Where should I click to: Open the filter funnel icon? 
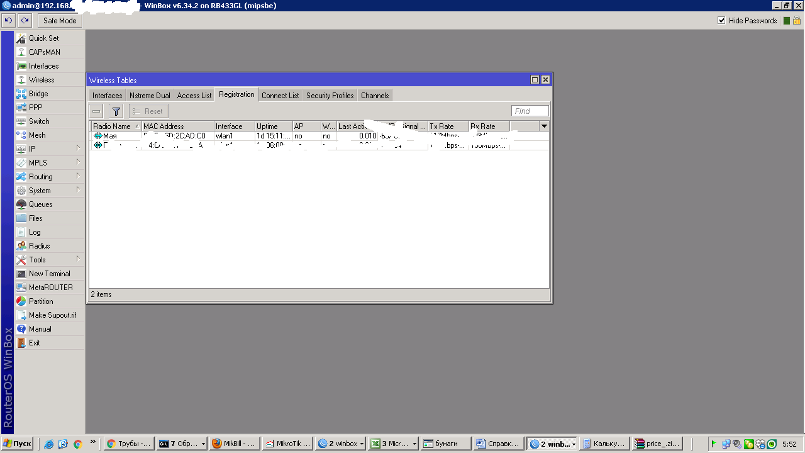pos(116,111)
